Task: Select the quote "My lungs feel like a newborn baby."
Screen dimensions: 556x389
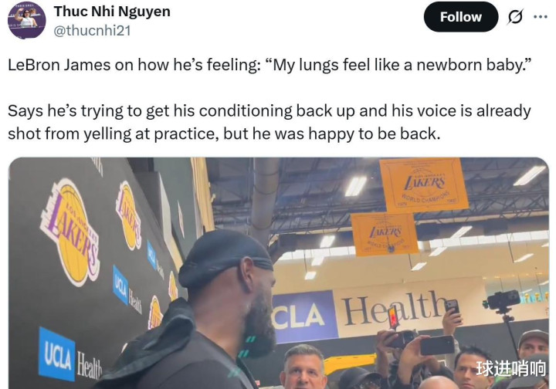Action: pos(398,65)
